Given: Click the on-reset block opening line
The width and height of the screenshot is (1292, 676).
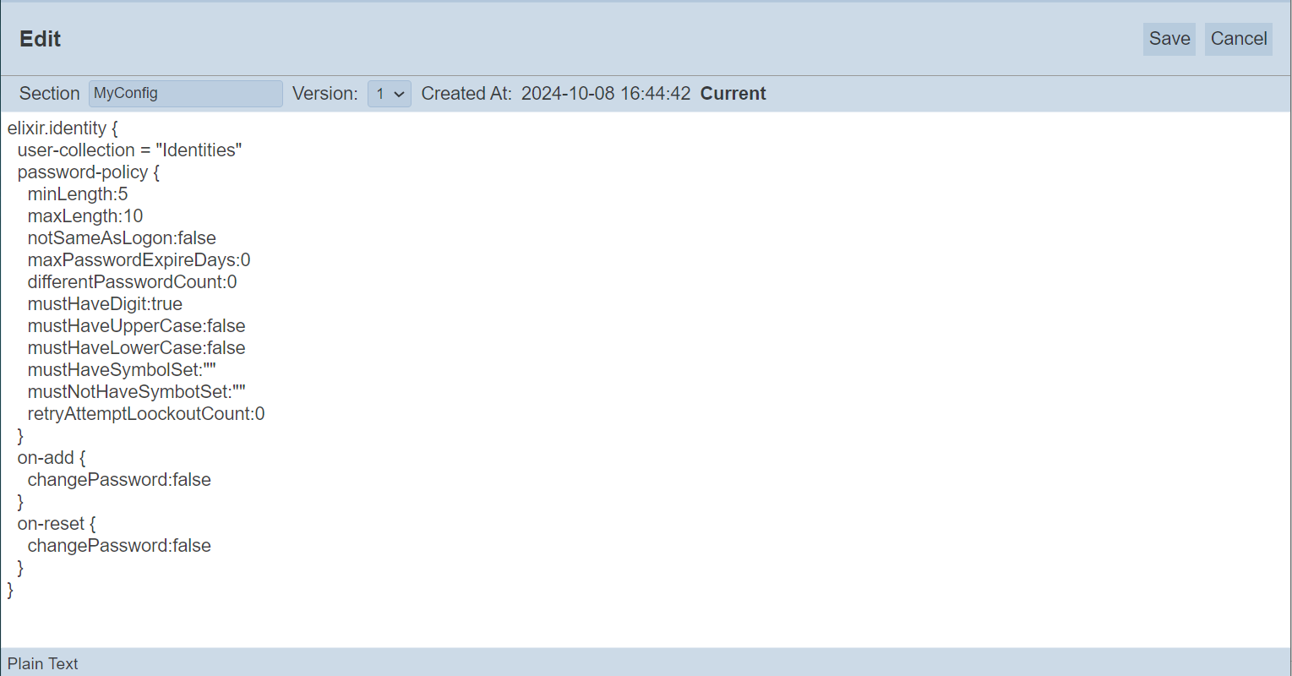Looking at the screenshot, I should pyautogui.click(x=56, y=524).
